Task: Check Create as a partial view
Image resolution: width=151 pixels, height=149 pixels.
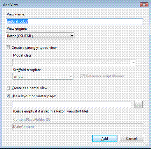Action: point(8,88)
